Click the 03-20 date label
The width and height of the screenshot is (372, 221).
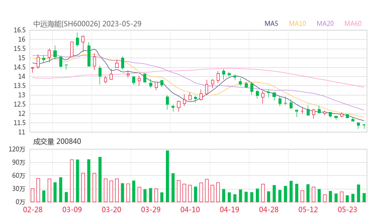click(x=111, y=209)
